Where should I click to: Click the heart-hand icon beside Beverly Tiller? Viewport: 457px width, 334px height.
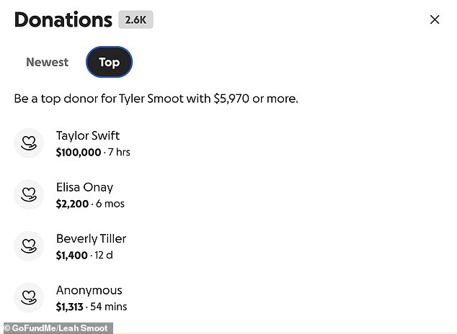pyautogui.click(x=29, y=245)
